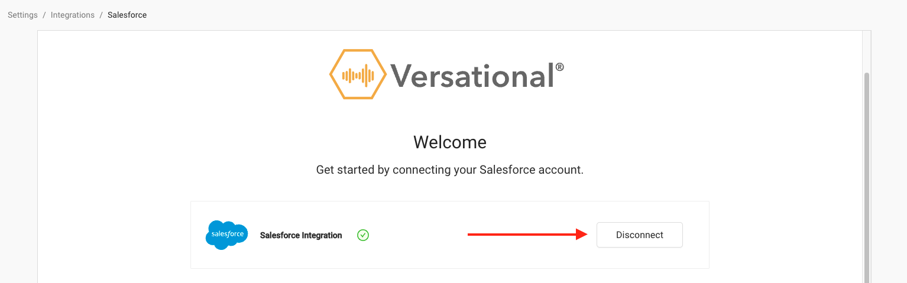Click the first breadcrumb slash separator
The height and width of the screenshot is (283, 907).
pyautogui.click(x=44, y=15)
